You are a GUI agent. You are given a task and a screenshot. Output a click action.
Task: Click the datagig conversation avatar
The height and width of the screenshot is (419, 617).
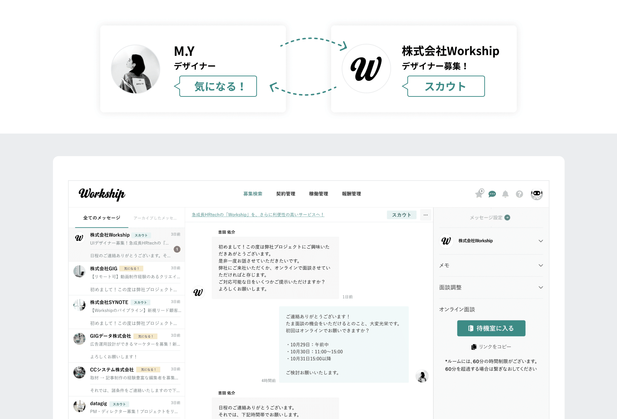pos(79,406)
